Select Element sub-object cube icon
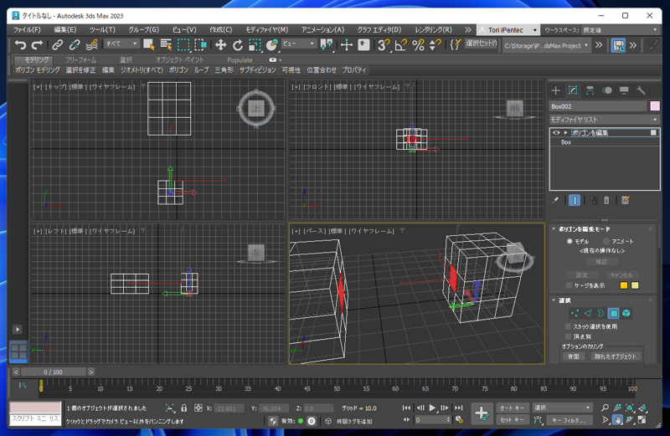The image size is (670, 436). click(x=626, y=314)
